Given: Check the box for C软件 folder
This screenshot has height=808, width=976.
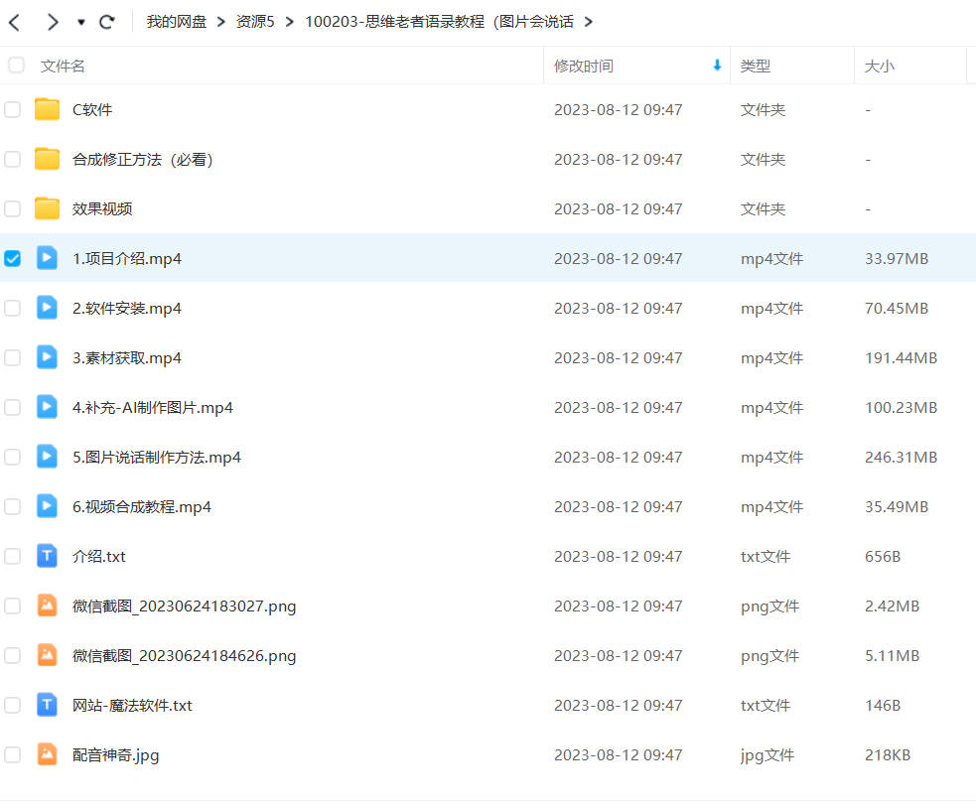Looking at the screenshot, I should pos(13,109).
